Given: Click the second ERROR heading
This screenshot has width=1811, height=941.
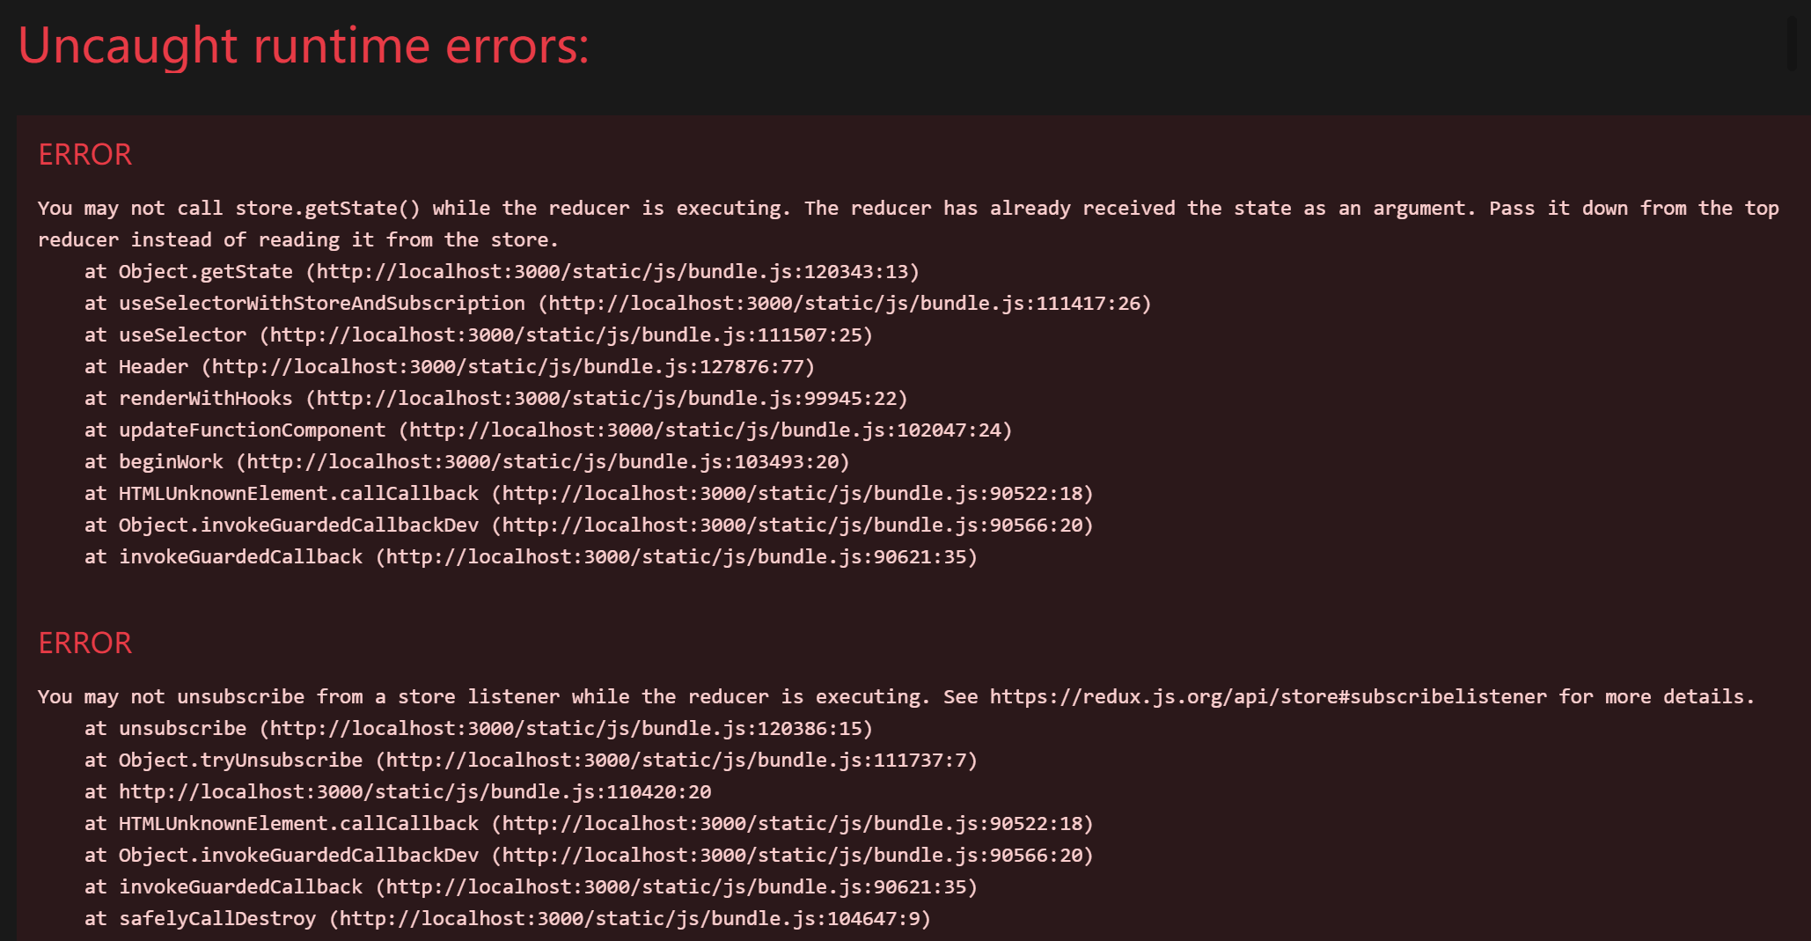Looking at the screenshot, I should coord(84,643).
